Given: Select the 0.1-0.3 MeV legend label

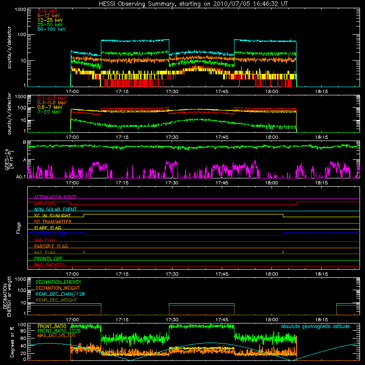Looking at the screenshot, I should 52,98.
